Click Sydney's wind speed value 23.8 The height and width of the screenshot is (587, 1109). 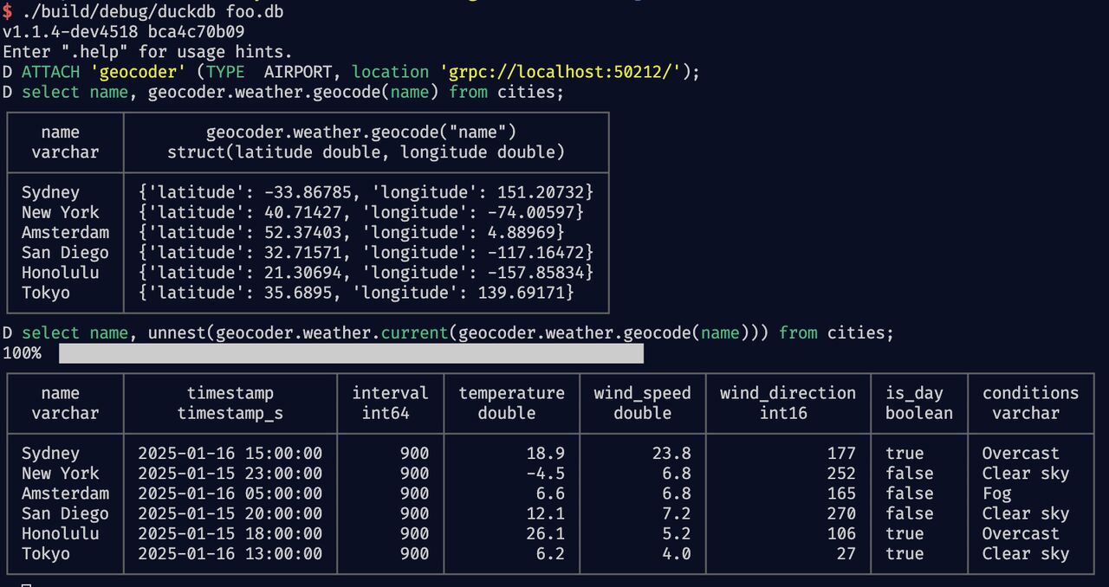tap(671, 454)
